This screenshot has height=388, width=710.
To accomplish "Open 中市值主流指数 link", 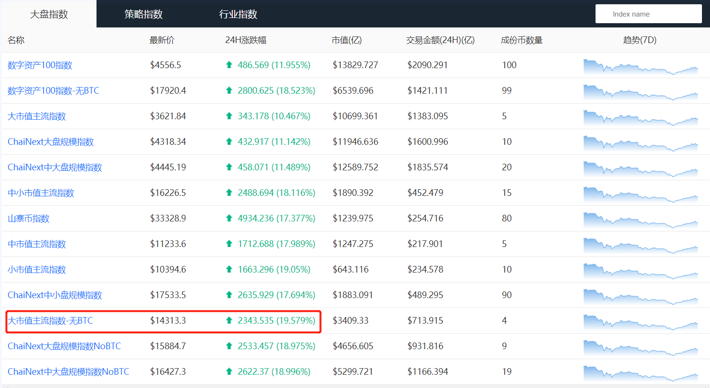I will pos(37,244).
